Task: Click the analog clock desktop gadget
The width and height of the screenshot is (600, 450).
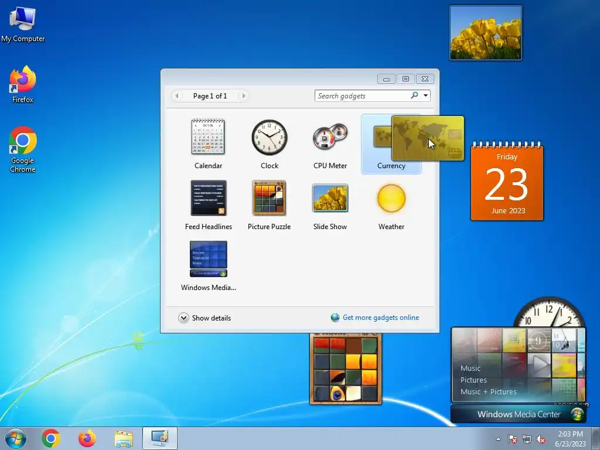Action: click(550, 312)
